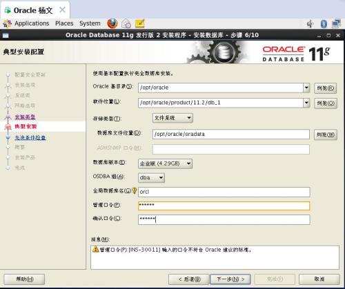The image size is (345, 289).
Task: Click the 典型安装配置 page heading
Action: click(23, 52)
